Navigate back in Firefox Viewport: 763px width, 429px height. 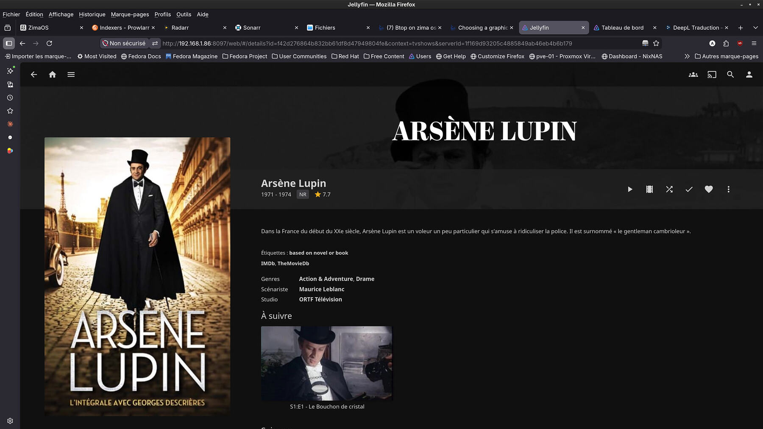[22, 43]
